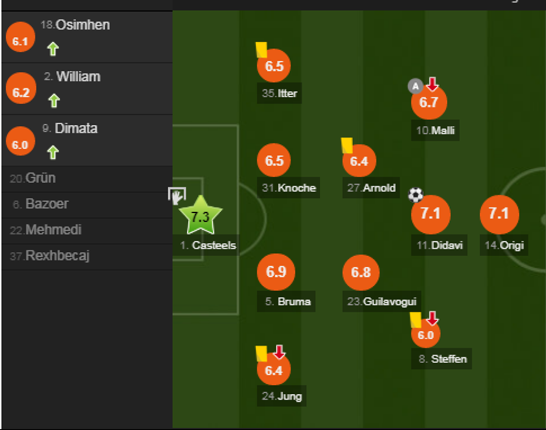Select Bazoer from the bench list
The height and width of the screenshot is (430, 546).
47,204
